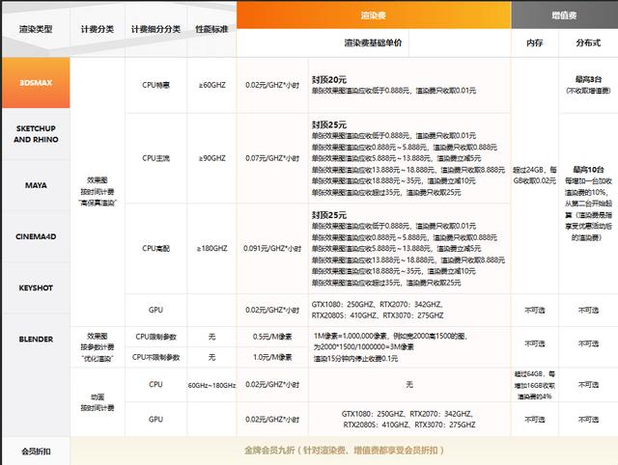Select the 动画 按时间计费 category cell
This screenshot has height=465, width=618.
click(x=98, y=402)
